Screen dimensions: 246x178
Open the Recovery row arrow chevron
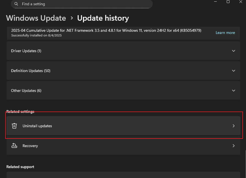point(234,146)
